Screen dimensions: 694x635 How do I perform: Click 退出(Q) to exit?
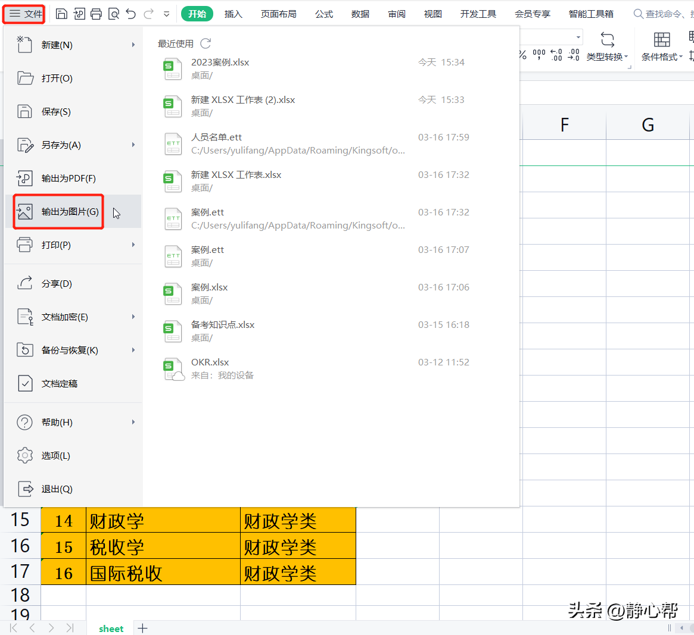(73, 489)
